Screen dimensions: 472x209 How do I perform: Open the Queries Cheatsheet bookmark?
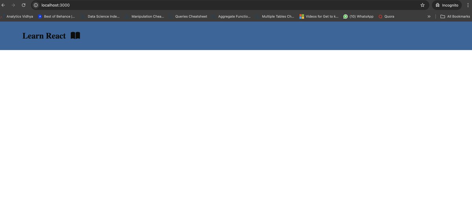coord(188,17)
